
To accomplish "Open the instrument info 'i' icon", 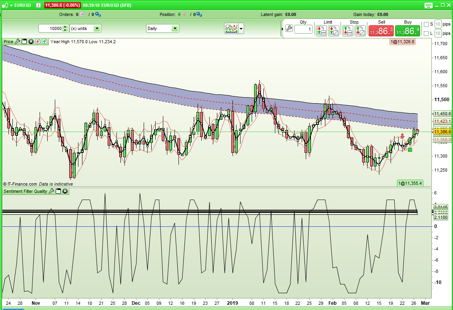I will coord(38,5).
